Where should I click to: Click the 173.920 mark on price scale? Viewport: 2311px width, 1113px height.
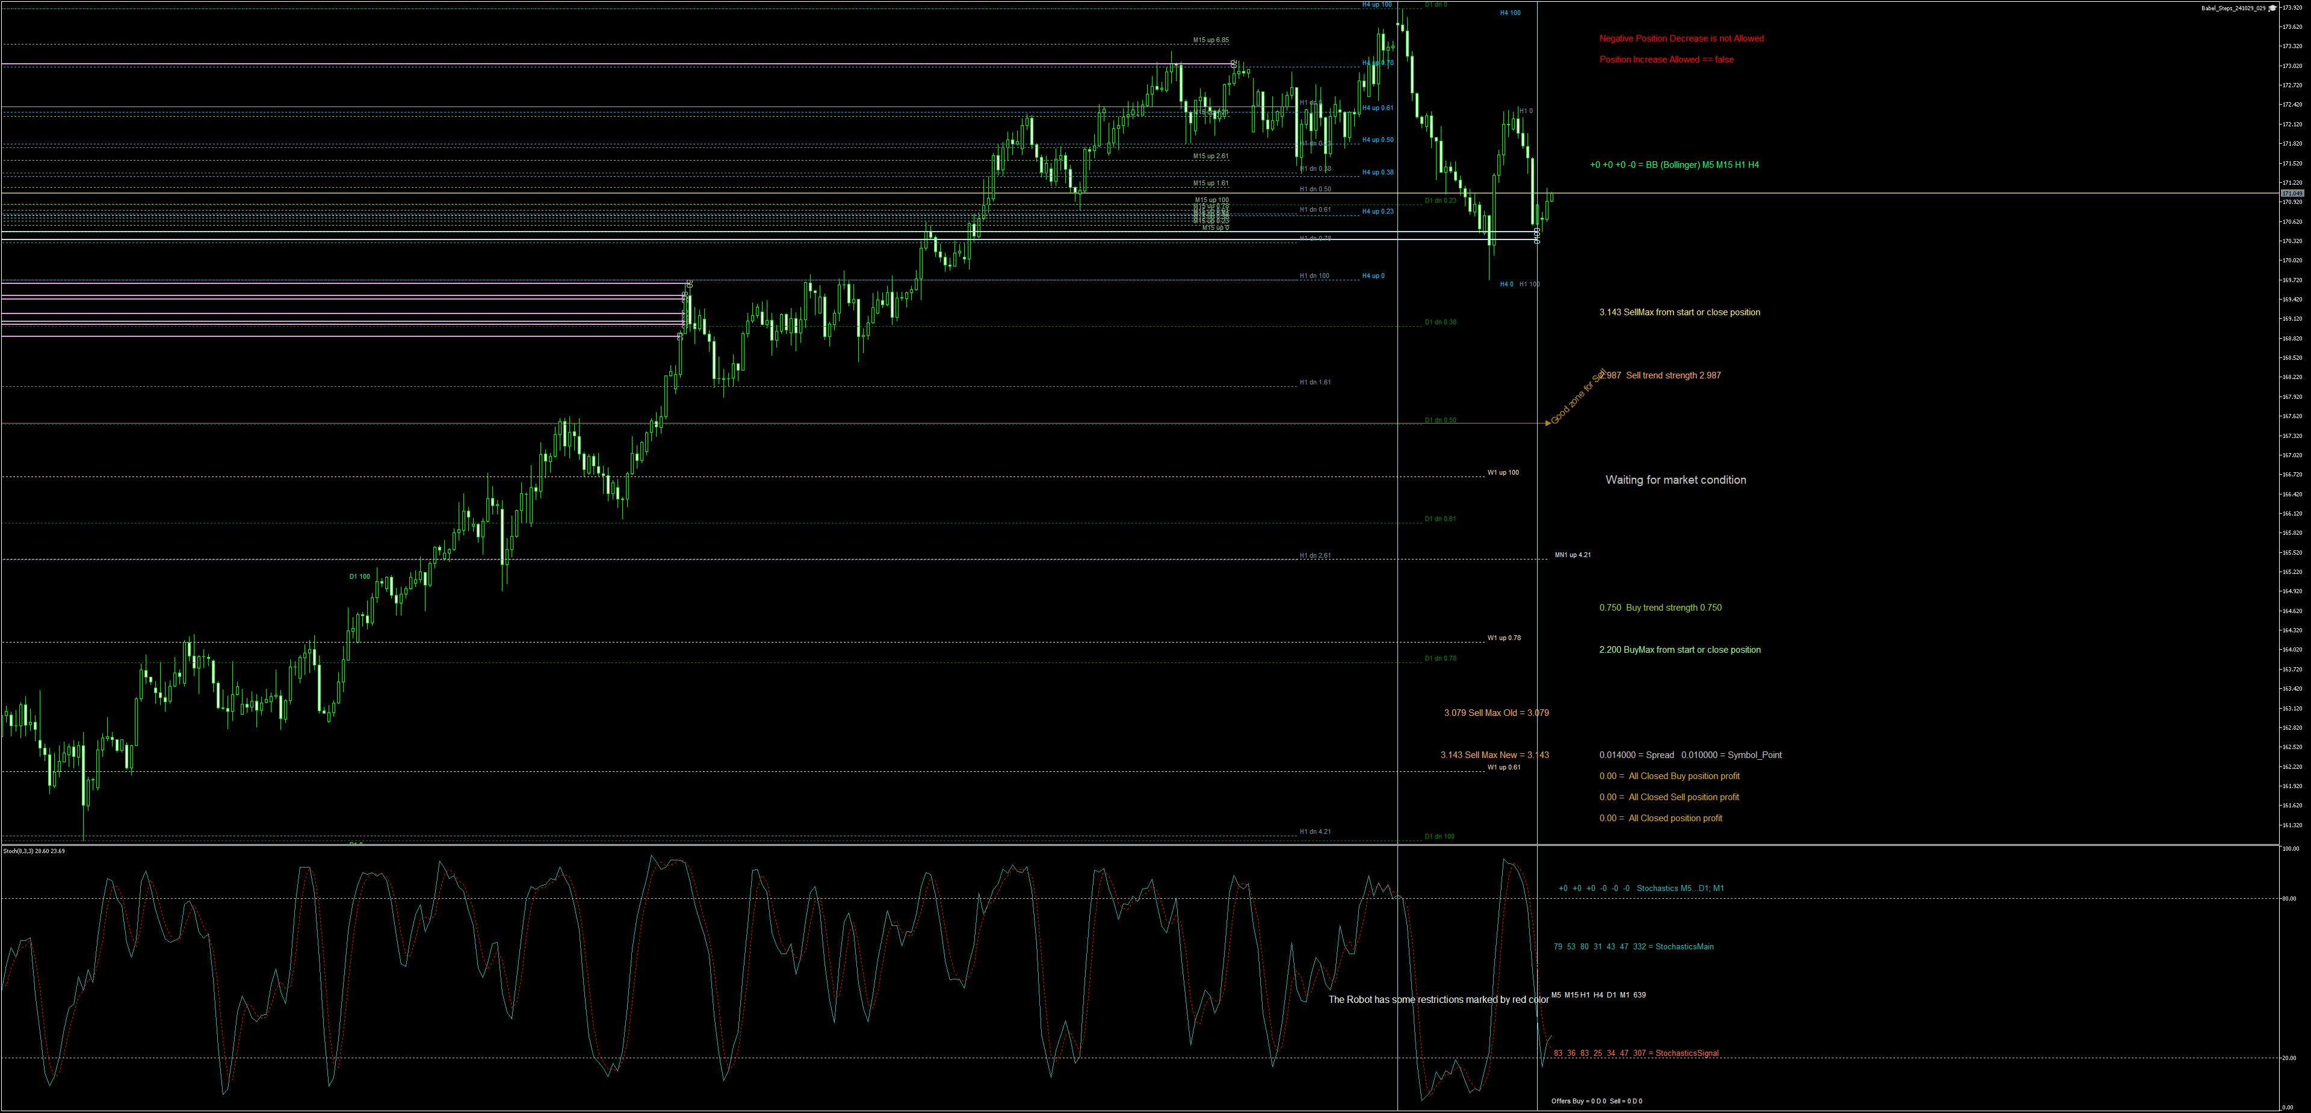2292,7
